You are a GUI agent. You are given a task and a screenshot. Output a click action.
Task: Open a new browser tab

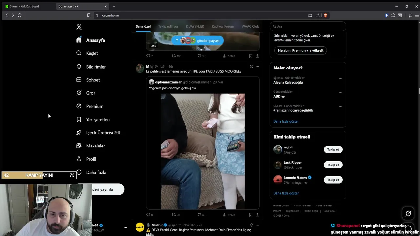tap(114, 6)
